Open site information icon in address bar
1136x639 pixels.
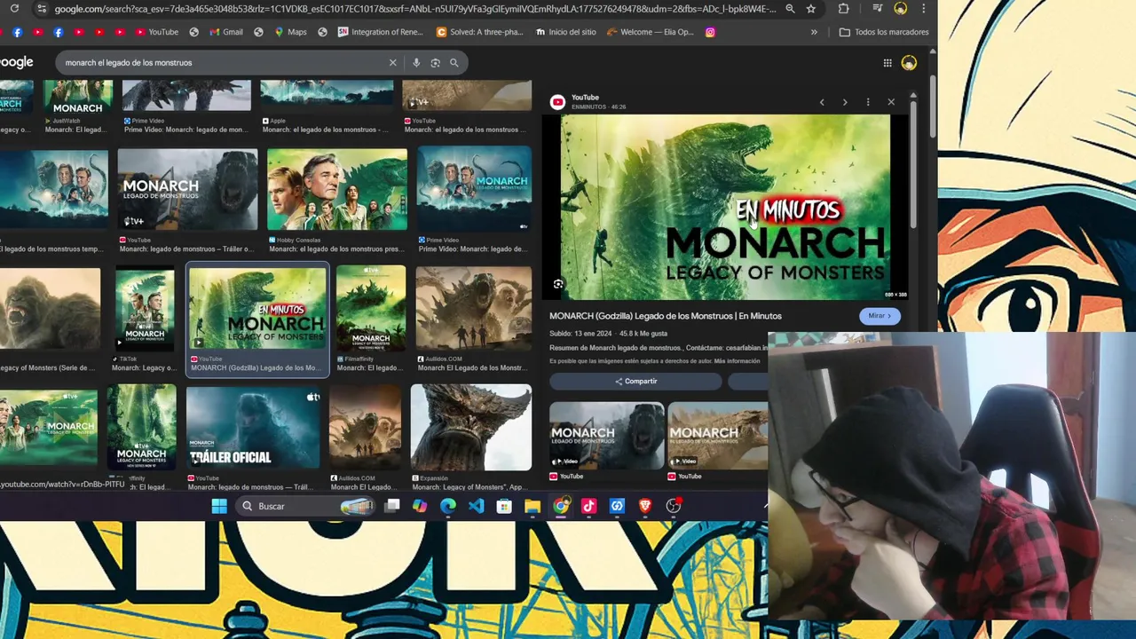41,9
